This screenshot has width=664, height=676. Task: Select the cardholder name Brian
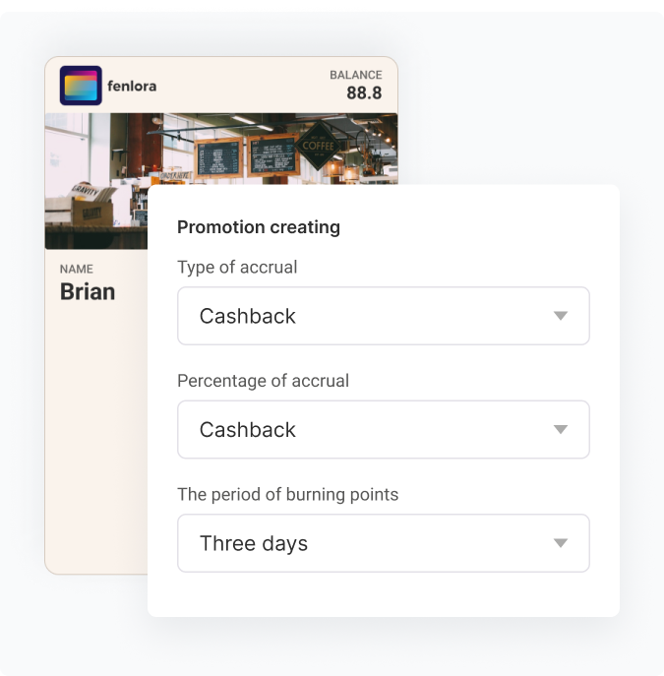pos(88,291)
